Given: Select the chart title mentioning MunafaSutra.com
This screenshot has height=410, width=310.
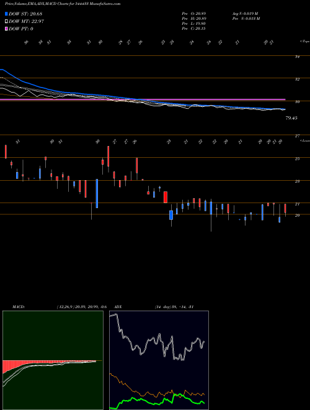Looking at the screenshot, I should (x=63, y=4).
